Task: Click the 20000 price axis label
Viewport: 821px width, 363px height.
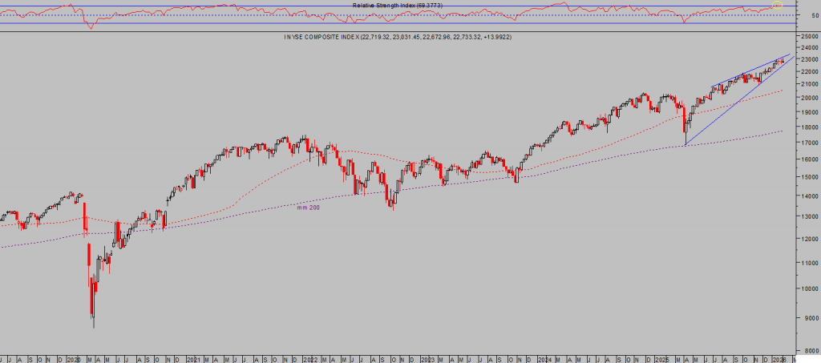Action: point(808,98)
